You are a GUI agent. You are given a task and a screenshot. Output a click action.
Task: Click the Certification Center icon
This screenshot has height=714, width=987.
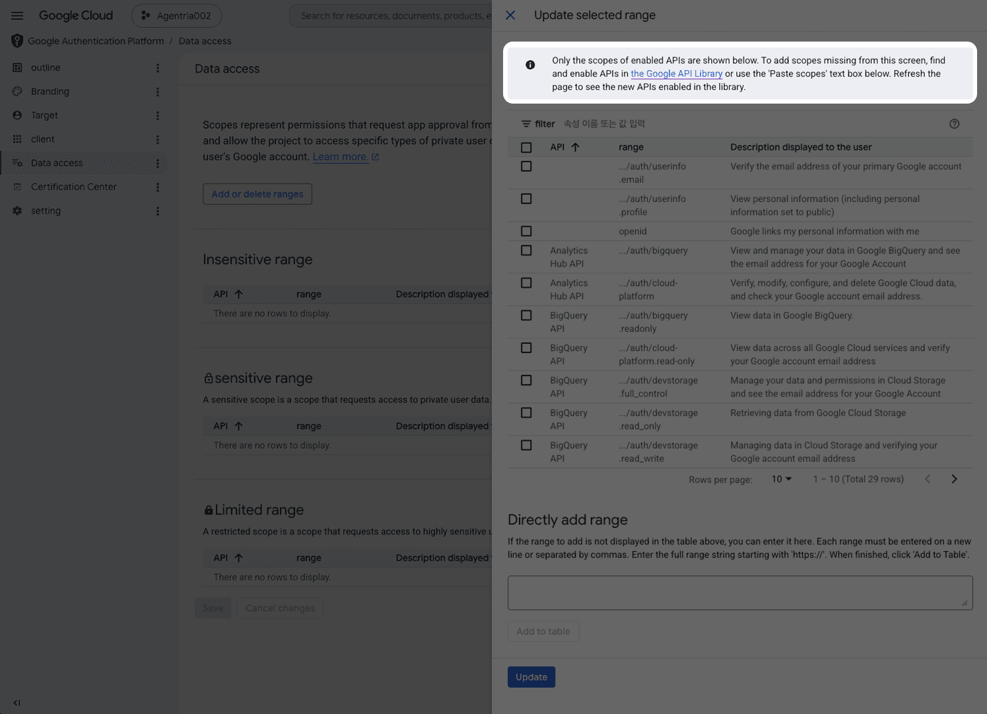click(17, 187)
